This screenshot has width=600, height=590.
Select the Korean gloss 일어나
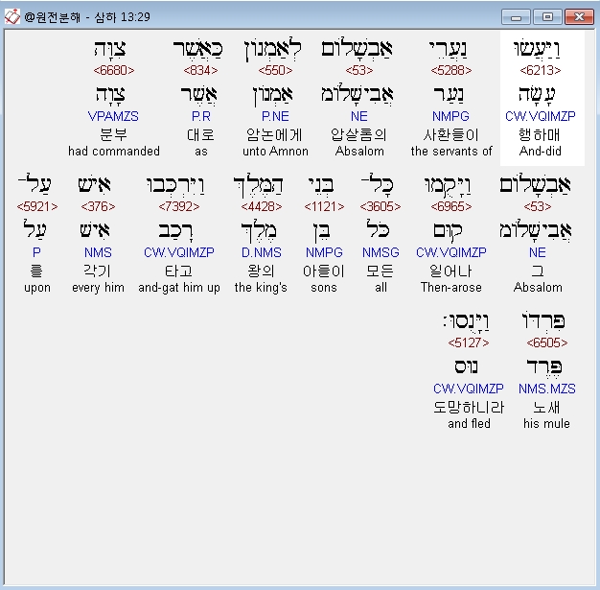tap(450, 271)
